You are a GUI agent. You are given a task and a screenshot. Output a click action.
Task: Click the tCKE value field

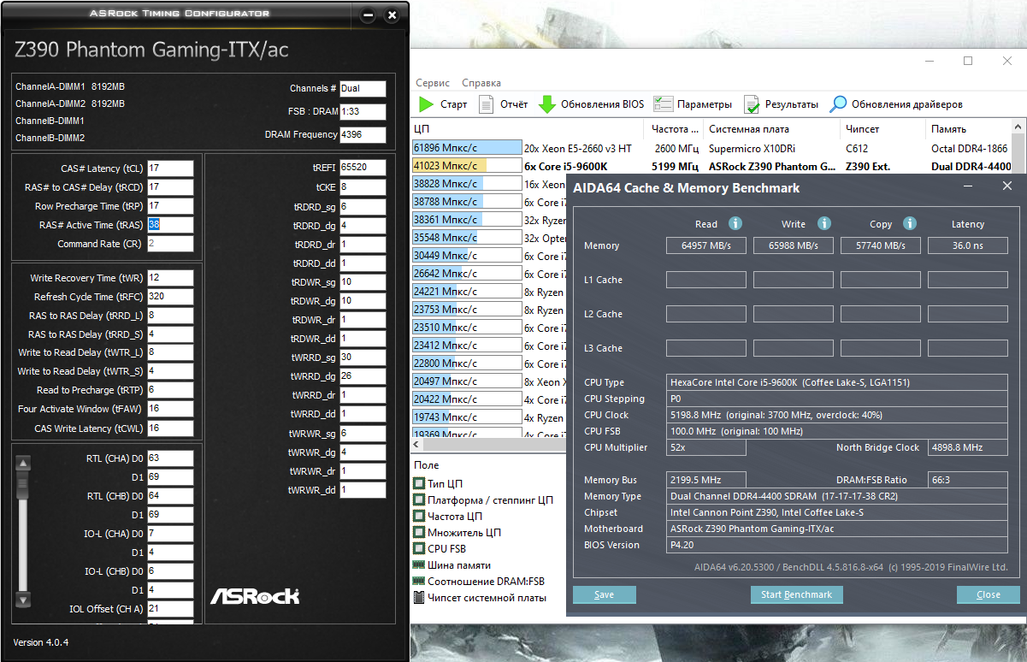tap(363, 186)
